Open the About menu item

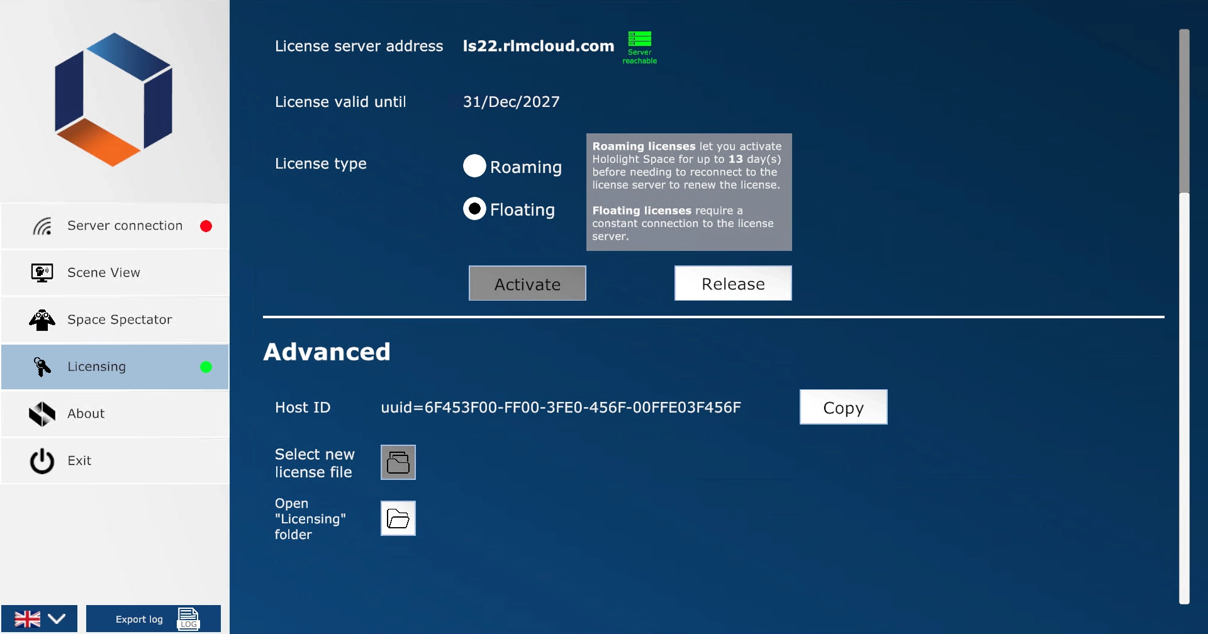click(x=115, y=414)
